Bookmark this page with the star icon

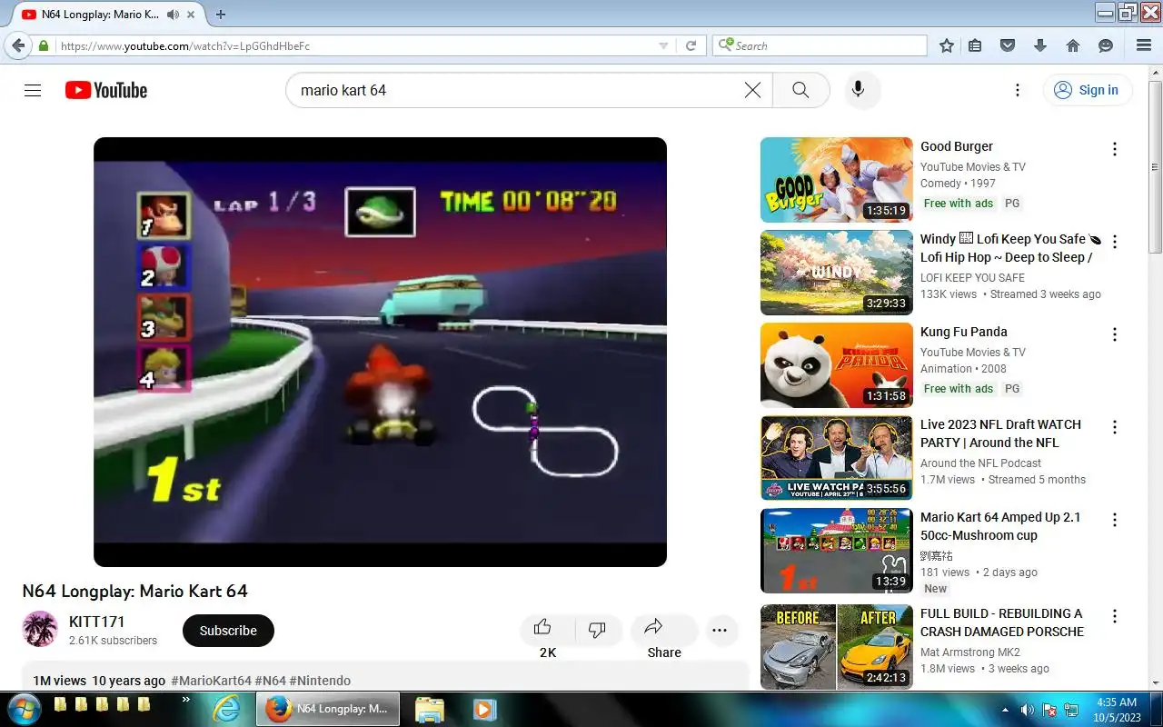[x=947, y=45]
